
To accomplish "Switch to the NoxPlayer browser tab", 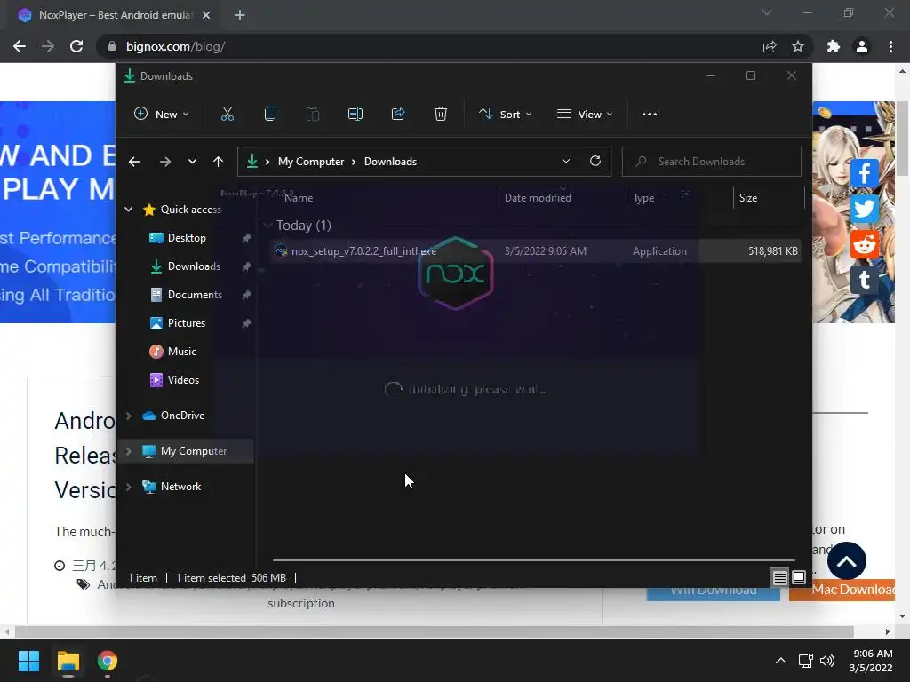I will click(x=114, y=15).
